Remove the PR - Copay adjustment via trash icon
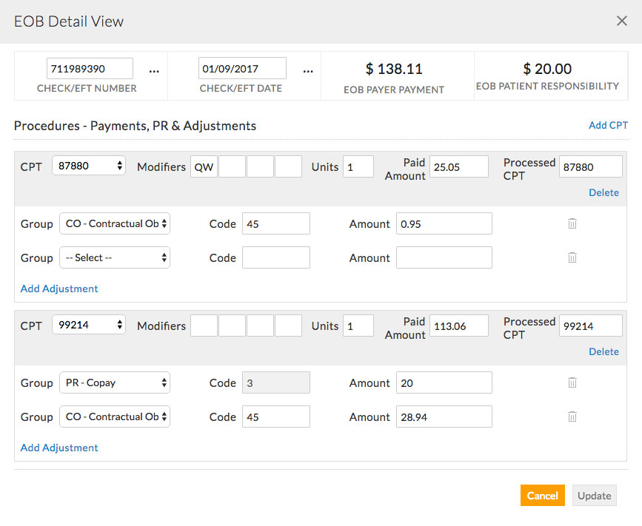 click(x=572, y=382)
